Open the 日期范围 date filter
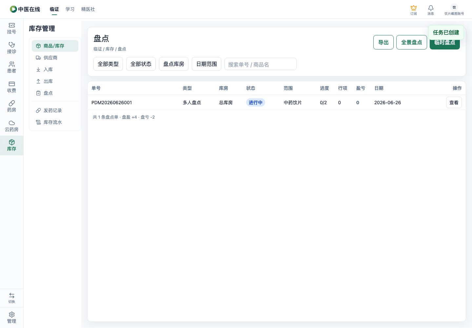Screen dimensions: 472x328 pos(206,64)
